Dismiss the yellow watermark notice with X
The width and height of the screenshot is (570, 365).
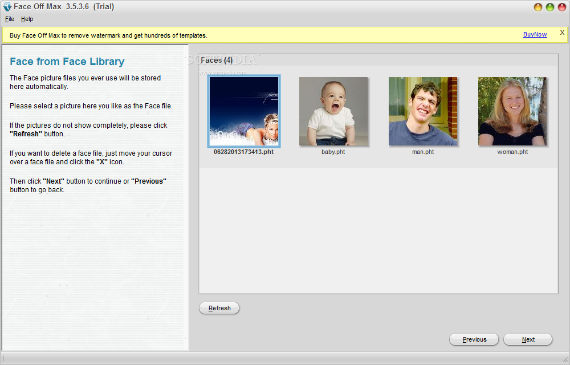coord(562,33)
